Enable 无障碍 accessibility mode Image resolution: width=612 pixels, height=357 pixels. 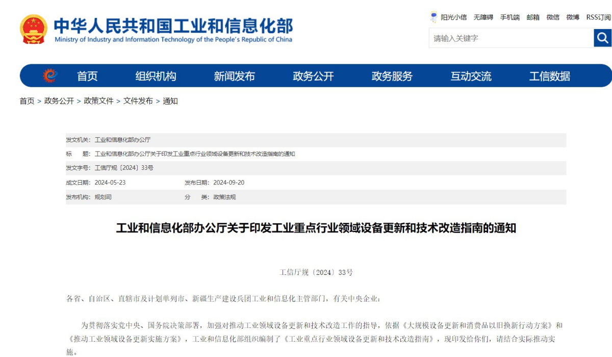[x=482, y=17]
